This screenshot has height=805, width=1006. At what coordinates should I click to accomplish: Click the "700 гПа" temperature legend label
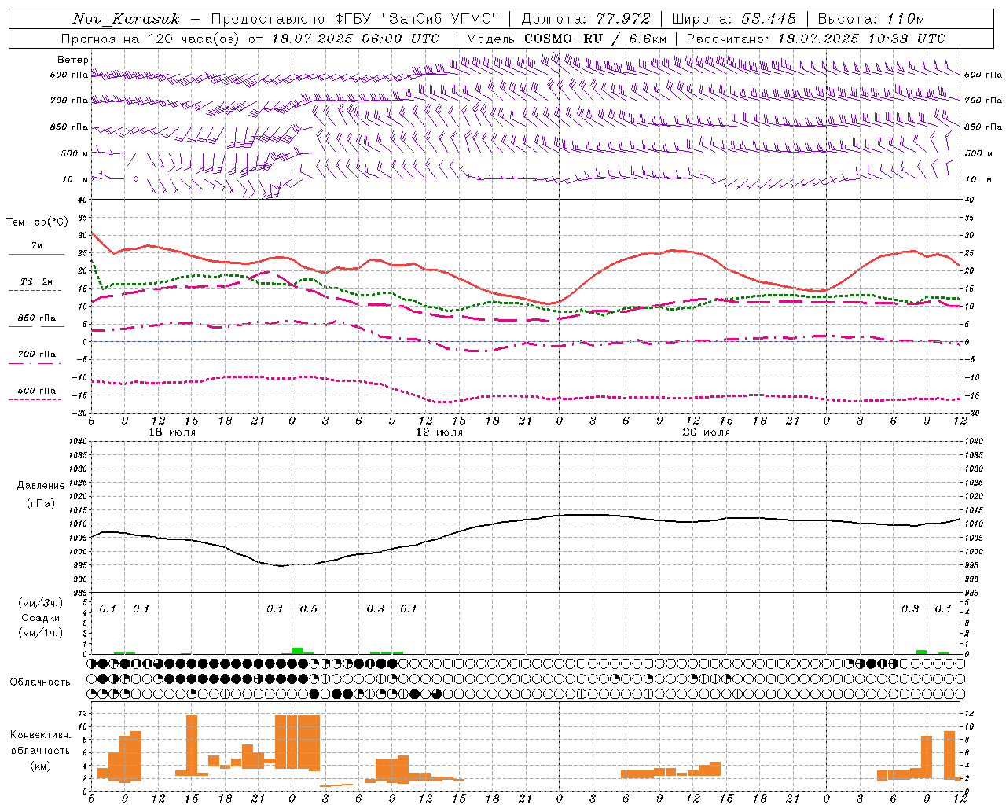click(x=36, y=355)
